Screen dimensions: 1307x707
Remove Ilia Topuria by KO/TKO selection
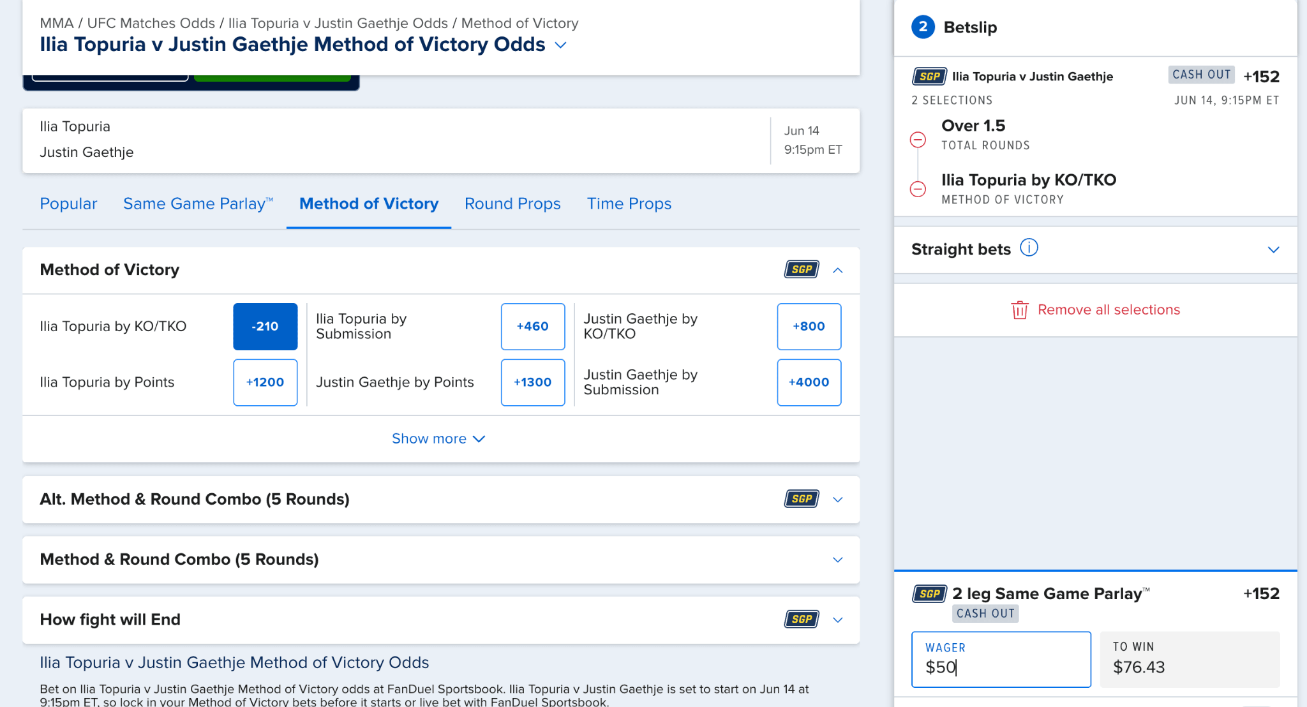click(918, 189)
